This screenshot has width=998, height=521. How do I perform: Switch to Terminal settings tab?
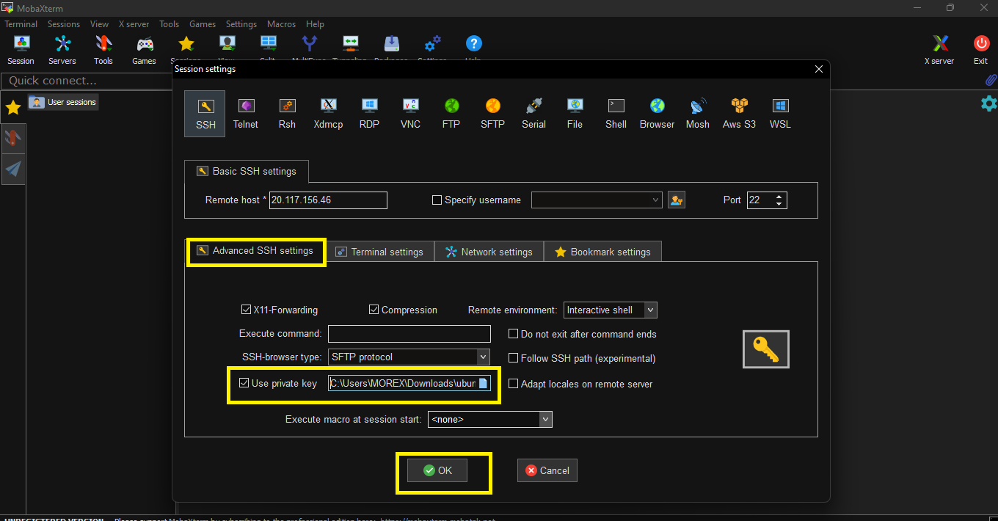[379, 252]
